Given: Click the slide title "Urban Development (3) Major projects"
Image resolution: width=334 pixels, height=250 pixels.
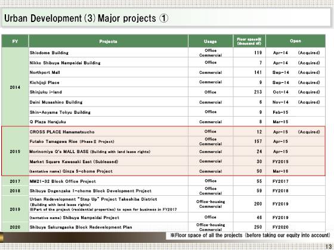Looking at the screenshot, I should pos(86,18).
